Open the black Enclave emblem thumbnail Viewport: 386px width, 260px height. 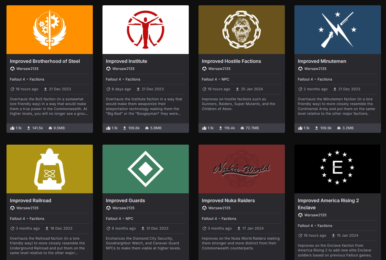[338, 169]
